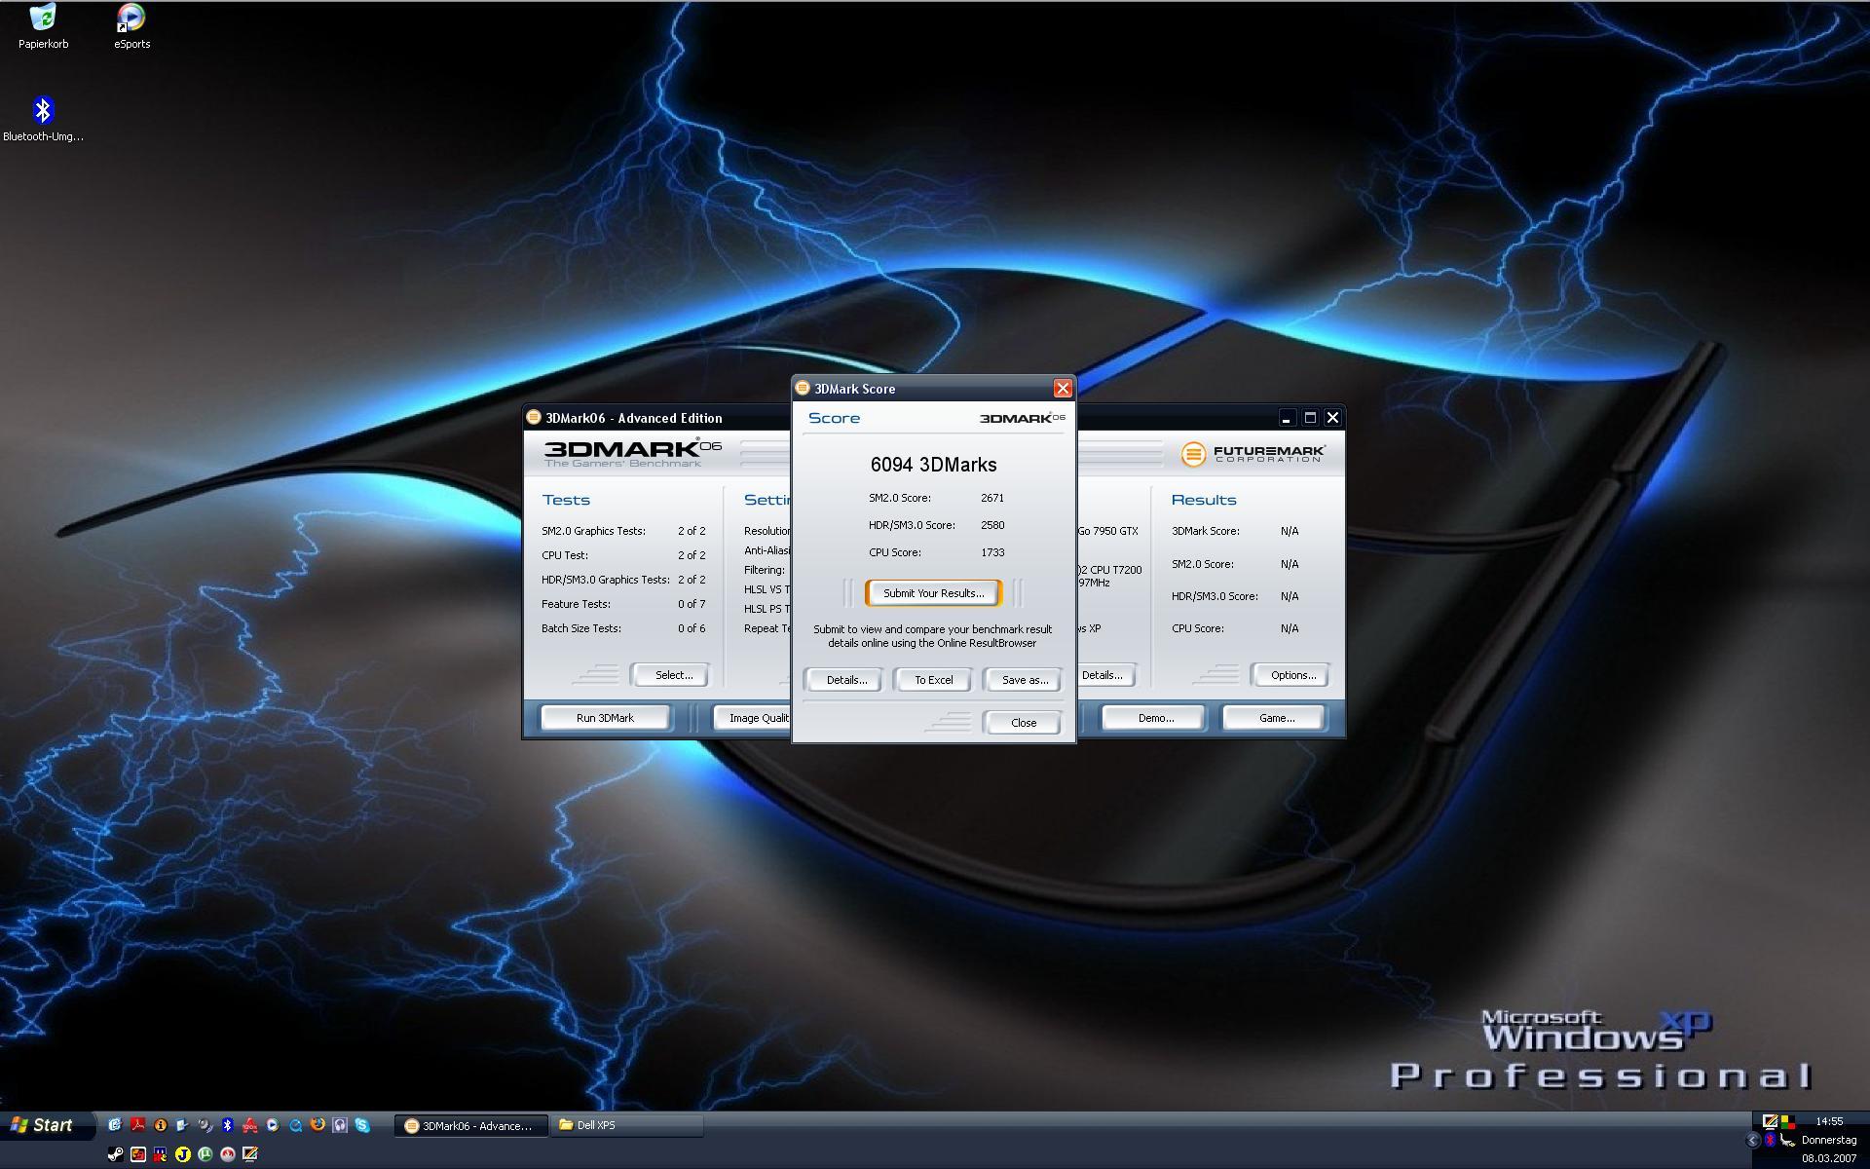
Task: Click Submit Your Results button
Action: pyautogui.click(x=933, y=593)
